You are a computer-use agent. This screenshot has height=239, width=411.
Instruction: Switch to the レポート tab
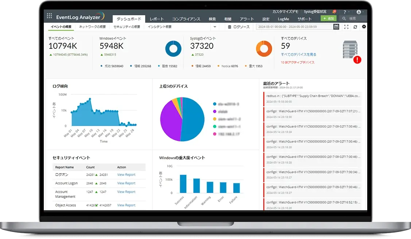[x=157, y=19]
